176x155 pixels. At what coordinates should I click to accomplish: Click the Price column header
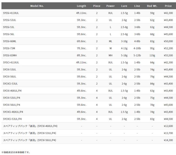tap(168, 6)
